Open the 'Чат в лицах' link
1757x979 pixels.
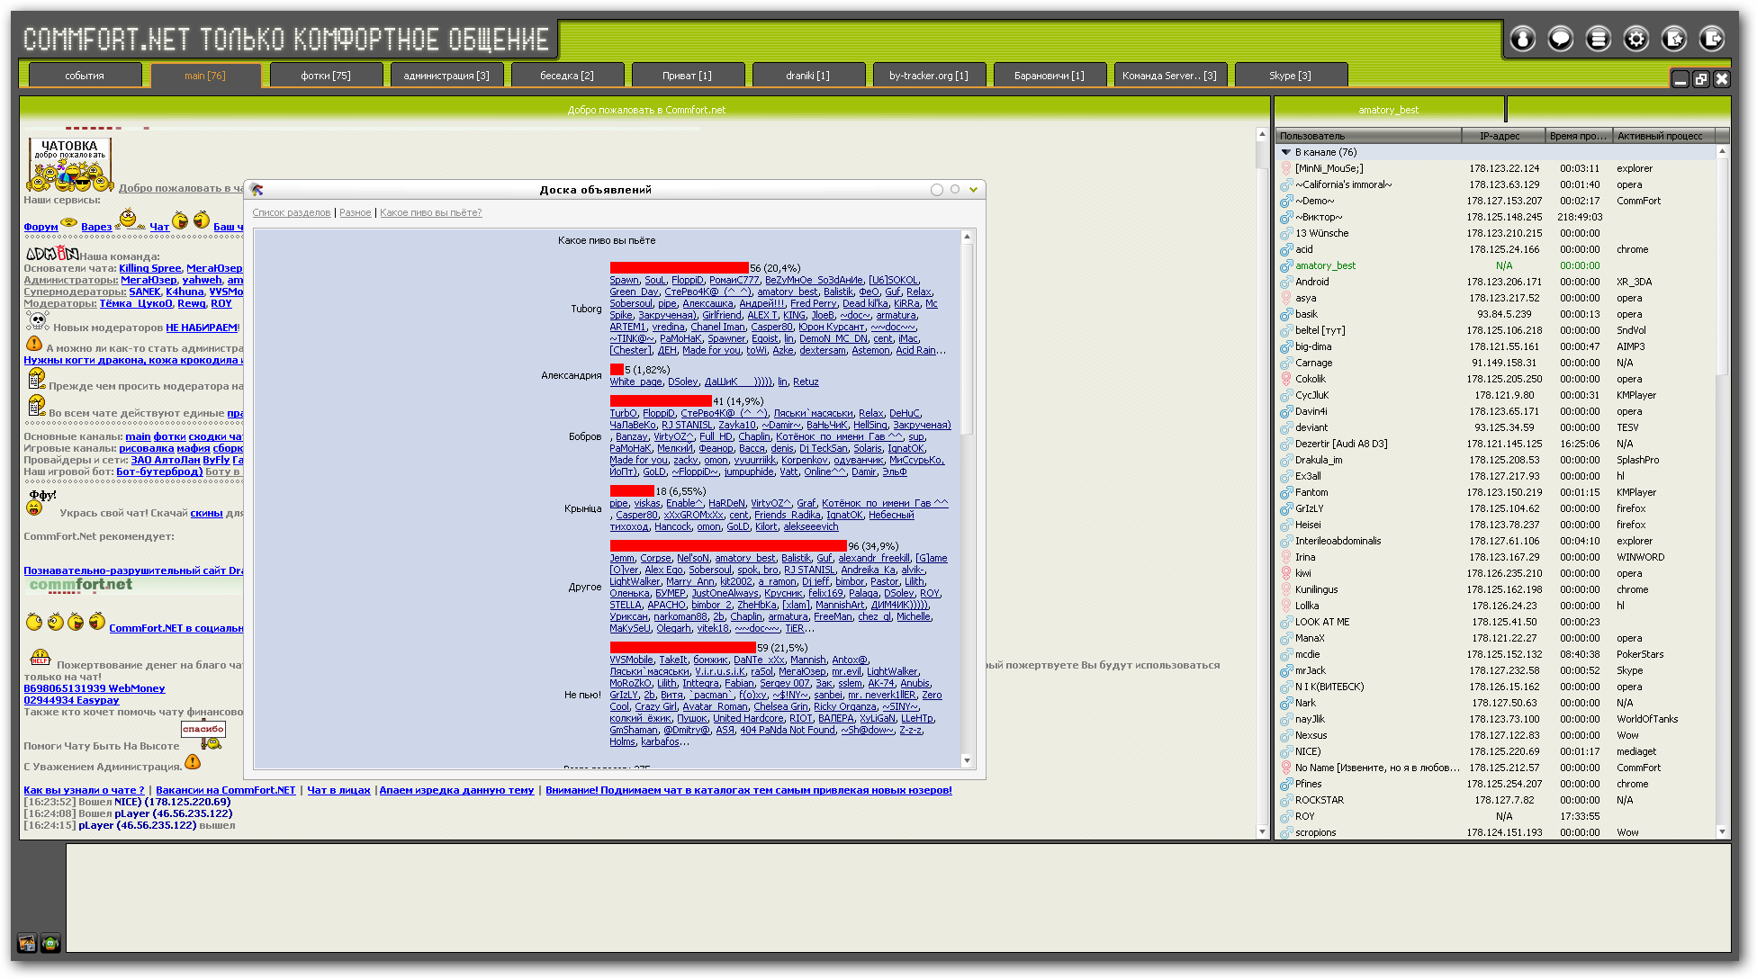point(339,790)
